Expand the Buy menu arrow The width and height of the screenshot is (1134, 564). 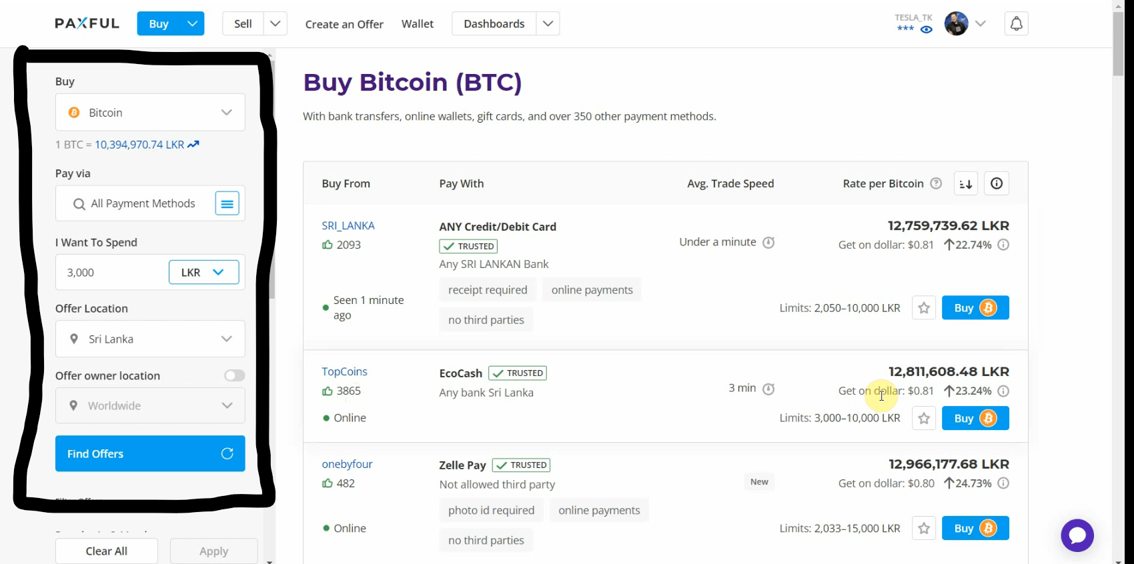pos(192,24)
